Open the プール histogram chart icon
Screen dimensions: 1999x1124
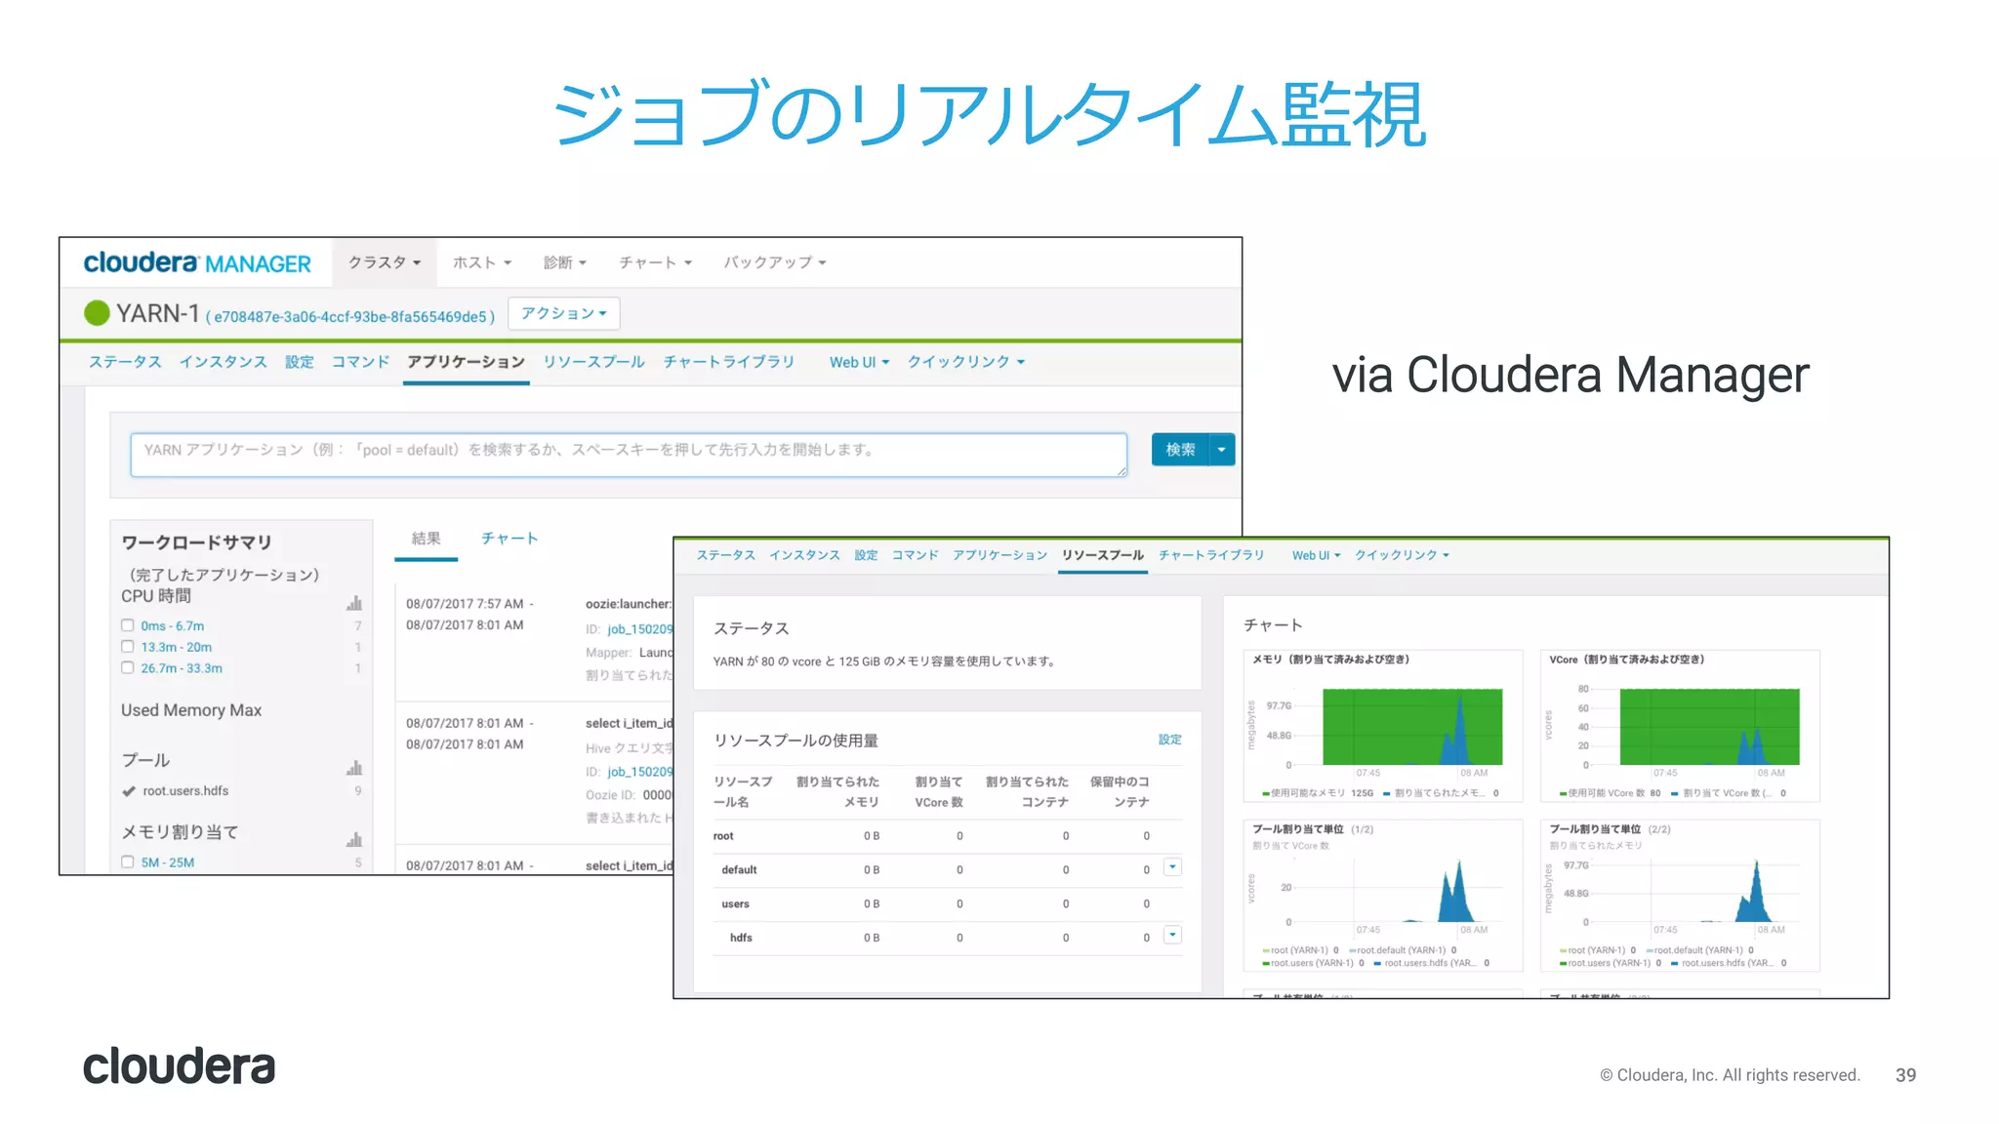point(354,768)
